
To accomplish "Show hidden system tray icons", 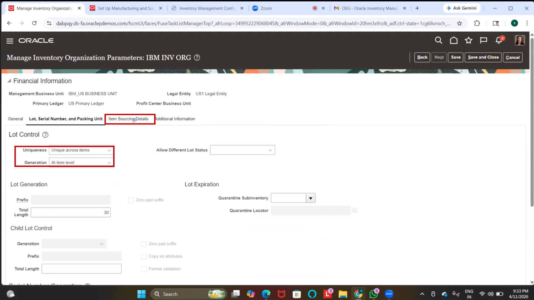I will tap(422, 294).
